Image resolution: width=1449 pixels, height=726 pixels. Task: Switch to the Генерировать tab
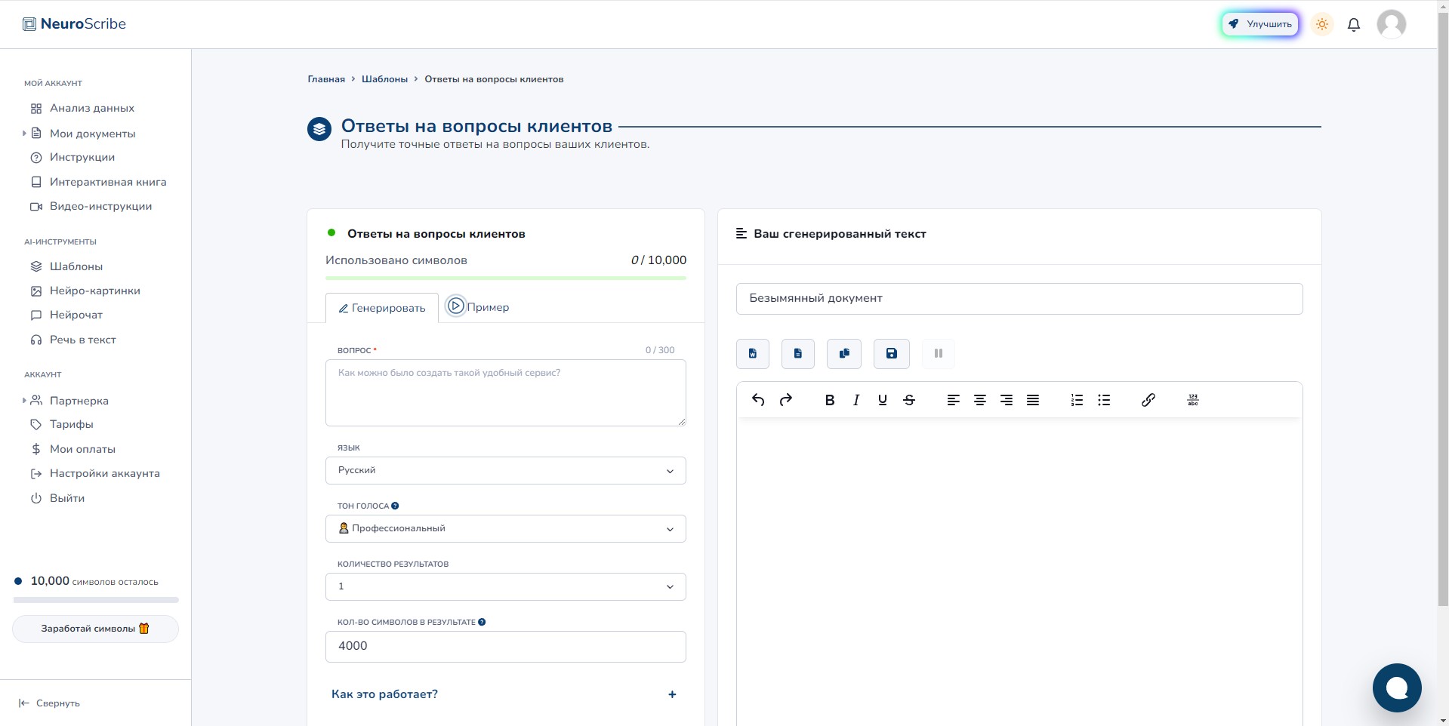tap(382, 308)
